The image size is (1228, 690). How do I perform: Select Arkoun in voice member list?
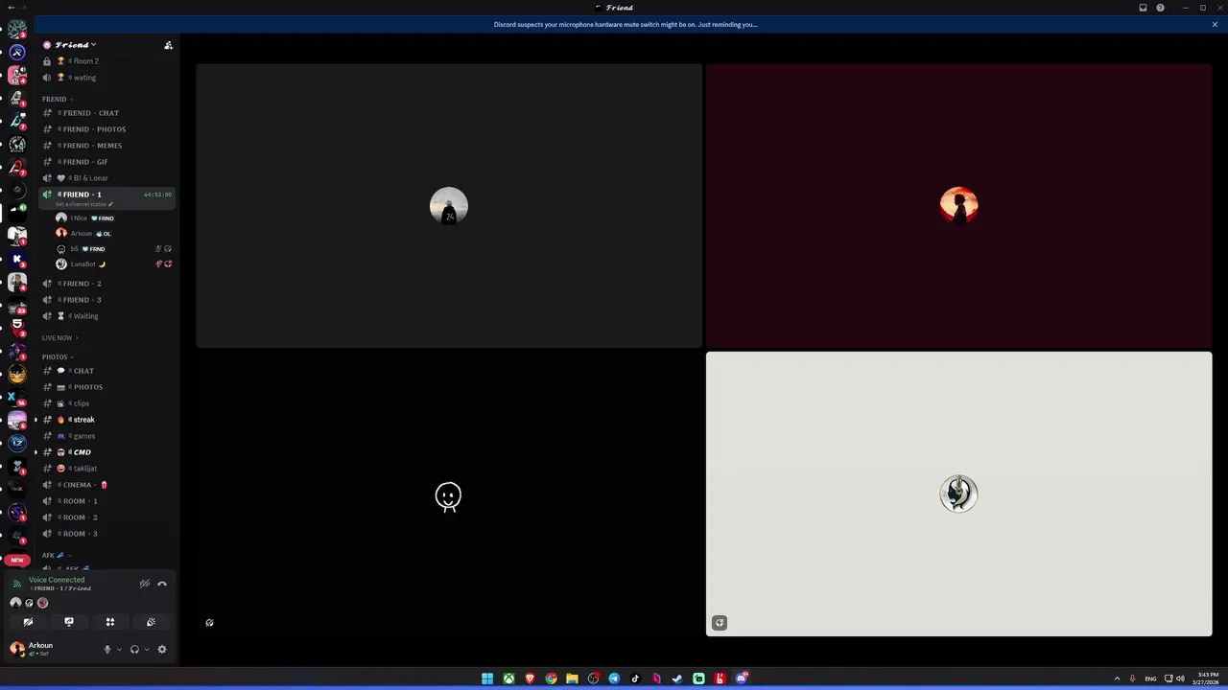tap(113, 234)
